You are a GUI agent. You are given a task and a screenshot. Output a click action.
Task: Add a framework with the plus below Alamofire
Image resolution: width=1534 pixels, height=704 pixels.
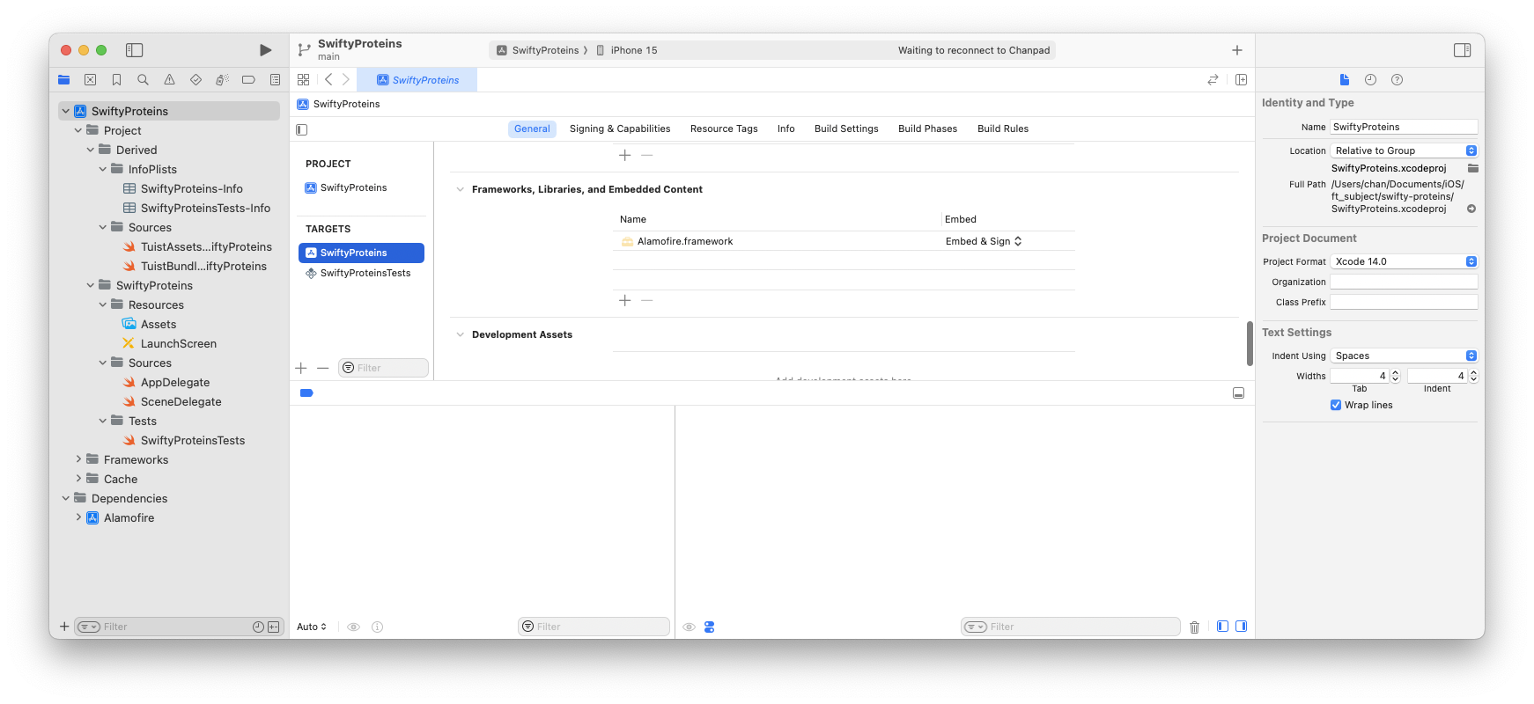[624, 300]
